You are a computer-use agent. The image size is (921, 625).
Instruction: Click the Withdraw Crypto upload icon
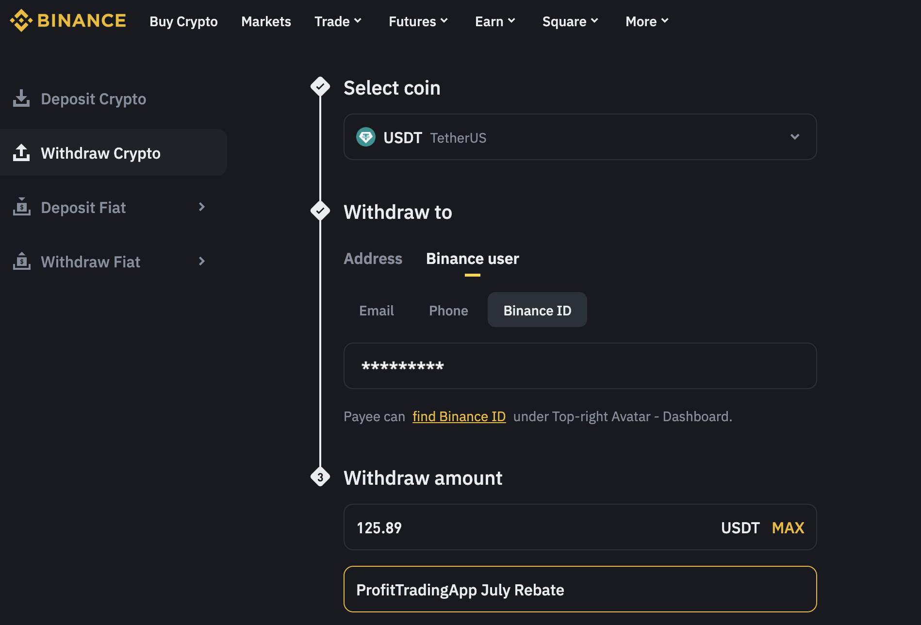[21, 153]
